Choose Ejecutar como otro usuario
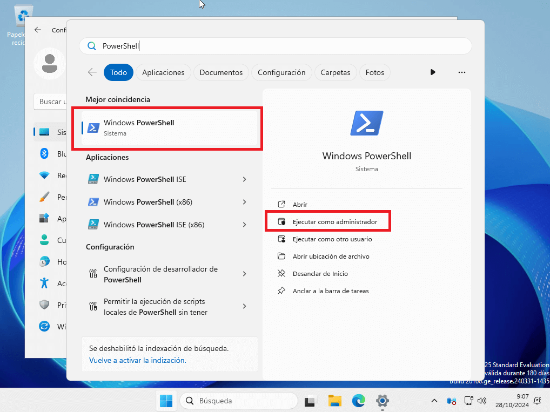 tap(366, 239)
